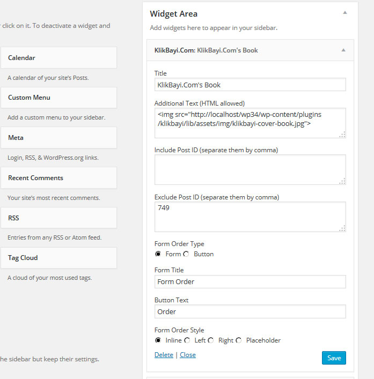This screenshot has height=379, width=374.
Task: Choose Inline form order style
Action: [158, 340]
